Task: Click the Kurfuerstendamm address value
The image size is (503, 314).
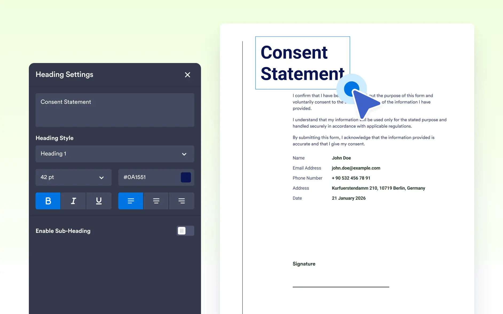Action: point(378,188)
